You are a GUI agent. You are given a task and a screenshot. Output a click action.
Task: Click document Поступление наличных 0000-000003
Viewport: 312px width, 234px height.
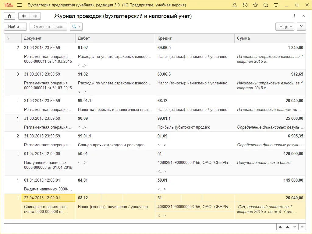coord(48,165)
